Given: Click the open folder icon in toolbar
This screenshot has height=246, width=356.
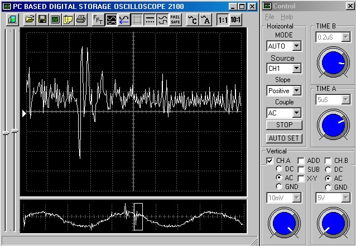Looking at the screenshot, I should click(30, 20).
